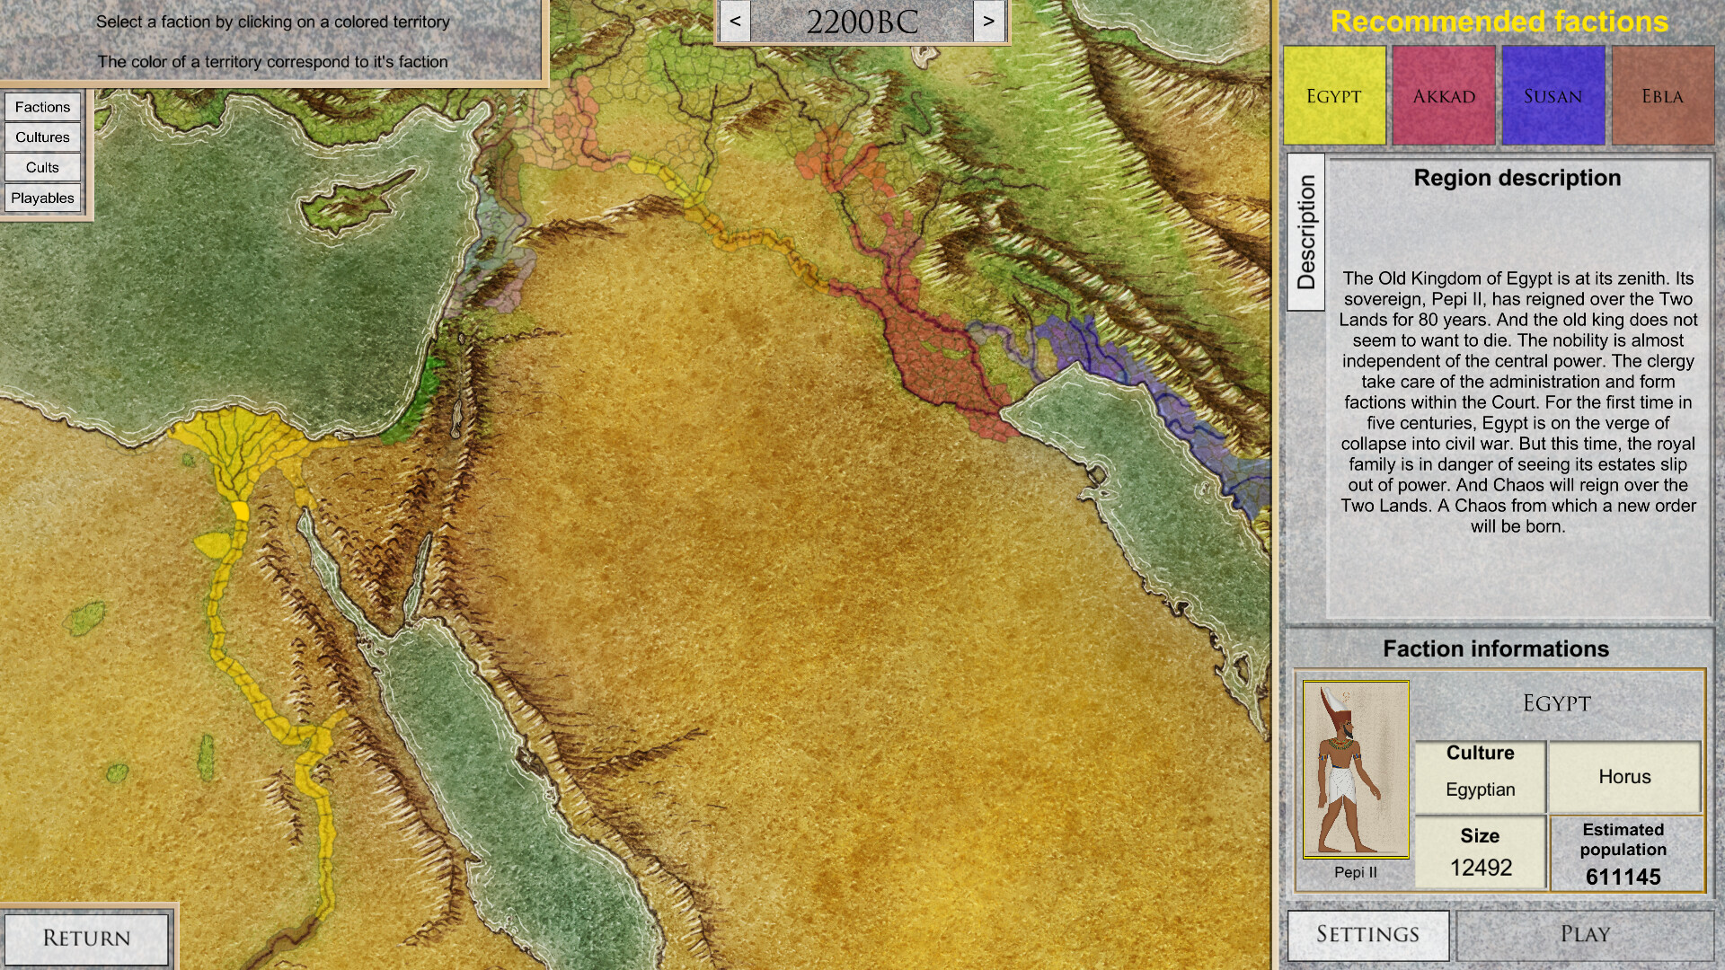The image size is (1725, 970).
Task: Advance the year with the right arrow
Action: click(988, 20)
